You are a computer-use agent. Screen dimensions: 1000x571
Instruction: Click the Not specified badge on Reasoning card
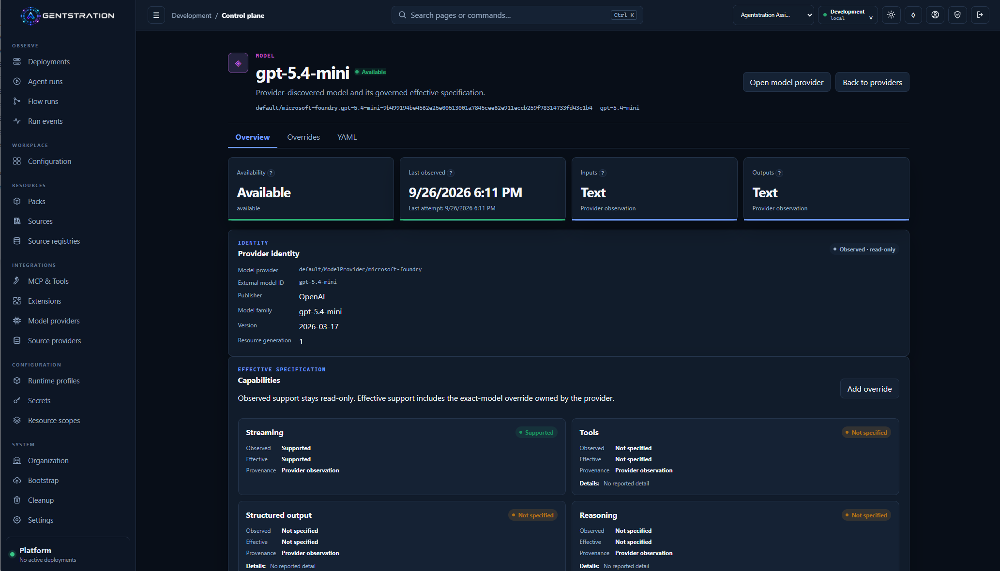[866, 515]
